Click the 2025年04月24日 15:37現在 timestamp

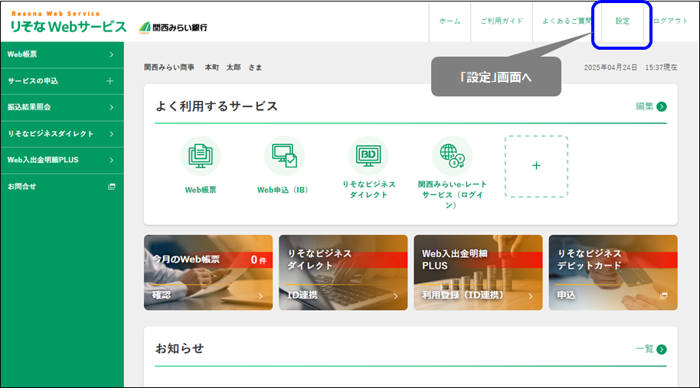pyautogui.click(x=630, y=67)
